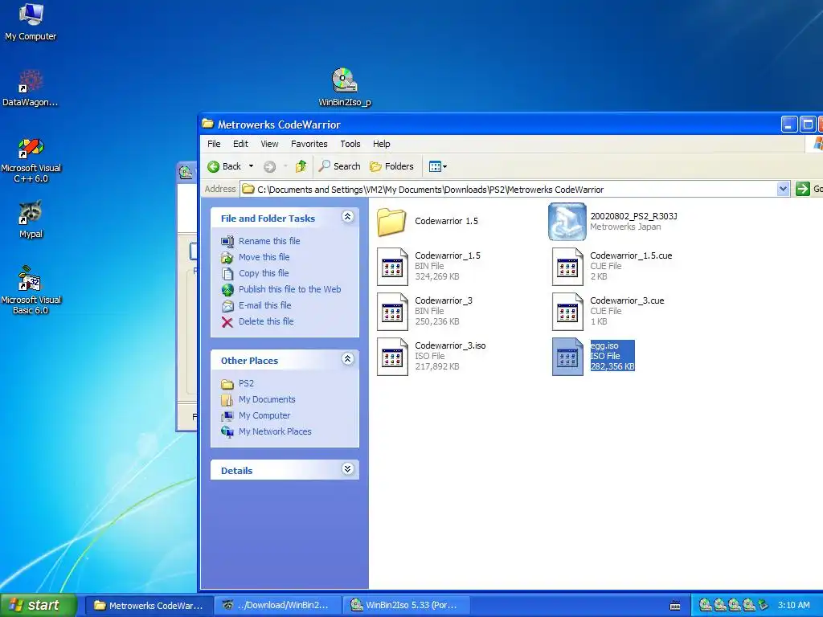Switch to WinBin2Iso 5.33 taskbar button
This screenshot has width=823, height=617.
pos(406,606)
